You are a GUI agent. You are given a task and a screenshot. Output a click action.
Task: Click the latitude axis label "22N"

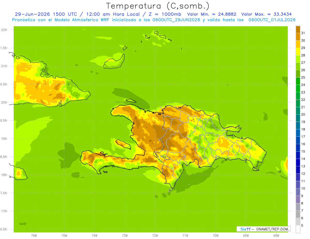pos(4,30)
